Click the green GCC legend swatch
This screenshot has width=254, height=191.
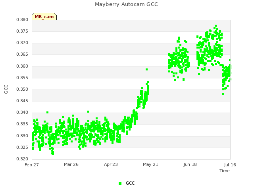pos(120,183)
